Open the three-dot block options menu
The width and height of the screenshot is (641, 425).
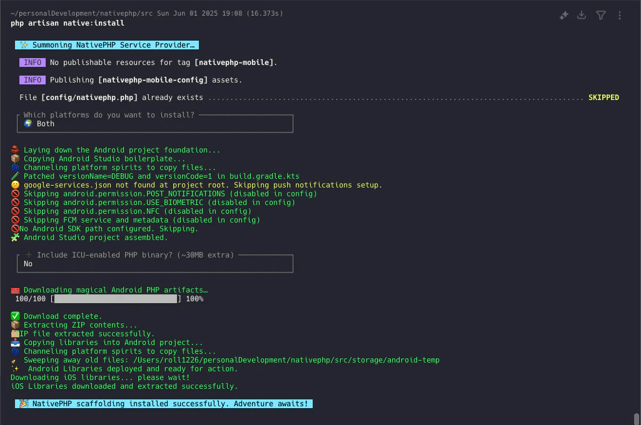[x=620, y=16]
